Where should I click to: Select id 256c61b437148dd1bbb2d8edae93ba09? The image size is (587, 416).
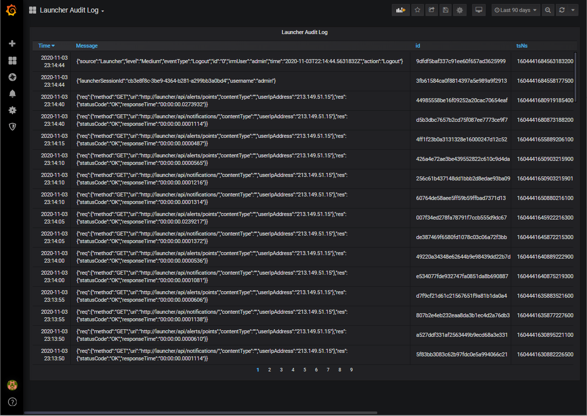coord(463,178)
